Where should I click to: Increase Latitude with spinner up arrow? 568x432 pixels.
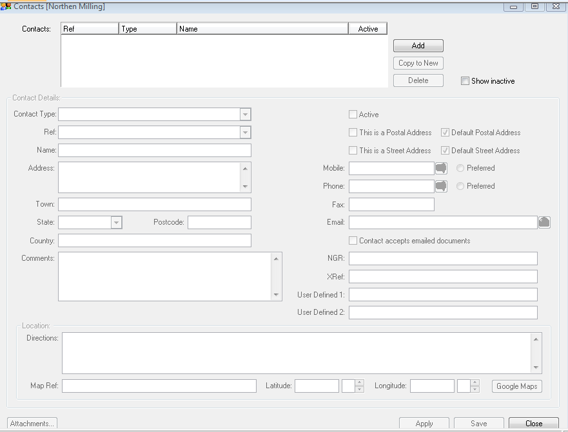click(360, 383)
